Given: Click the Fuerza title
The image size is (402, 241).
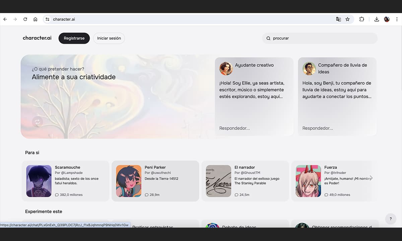Looking at the screenshot, I should 331,167.
